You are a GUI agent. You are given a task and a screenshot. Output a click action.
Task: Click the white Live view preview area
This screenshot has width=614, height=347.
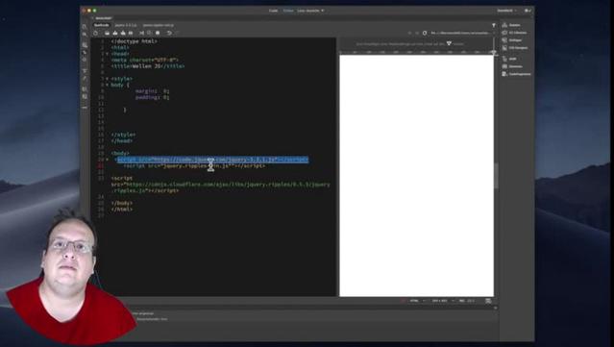416,176
